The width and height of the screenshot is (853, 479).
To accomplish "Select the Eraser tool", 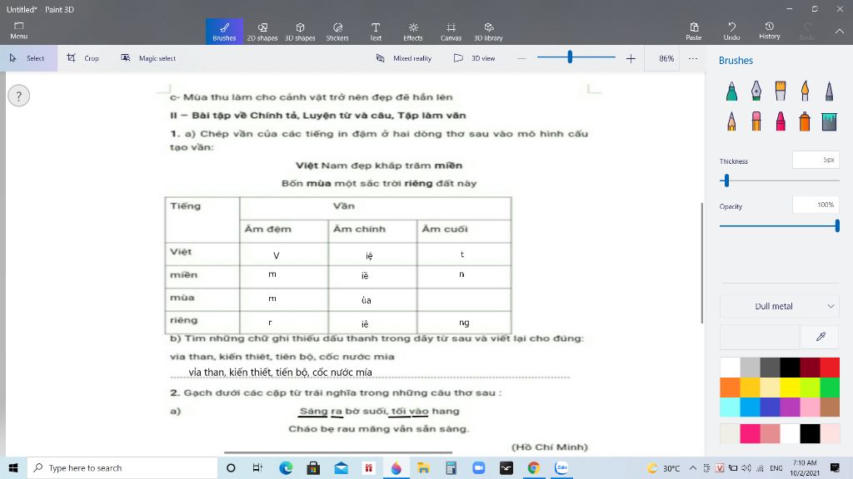I will click(x=756, y=121).
